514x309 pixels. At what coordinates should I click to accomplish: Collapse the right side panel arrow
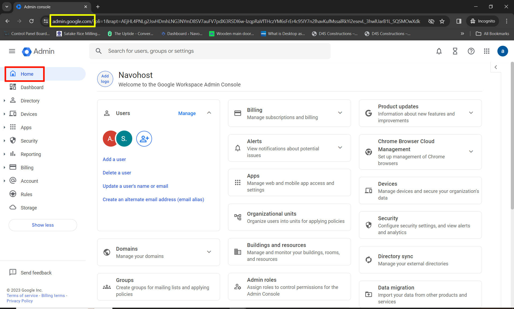[x=496, y=67]
